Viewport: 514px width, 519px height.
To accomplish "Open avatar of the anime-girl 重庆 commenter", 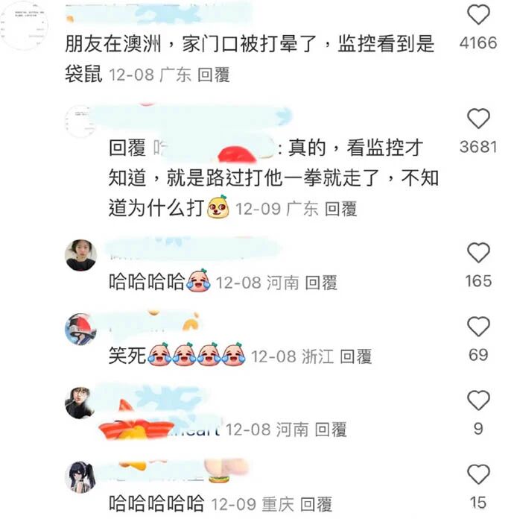I will (x=80, y=477).
